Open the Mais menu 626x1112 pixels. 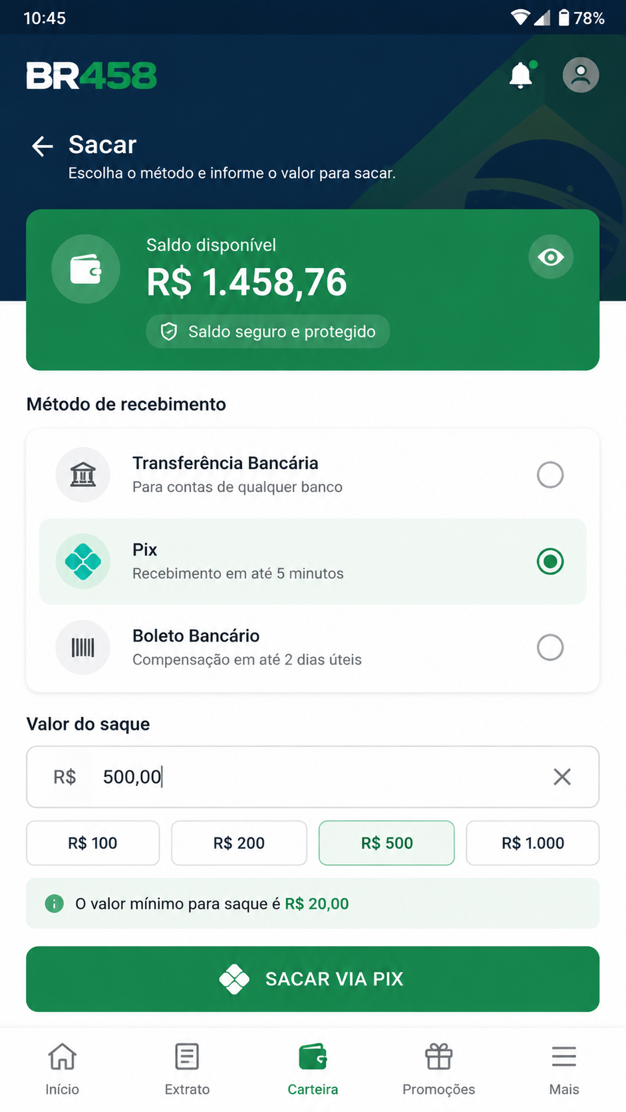564,1069
